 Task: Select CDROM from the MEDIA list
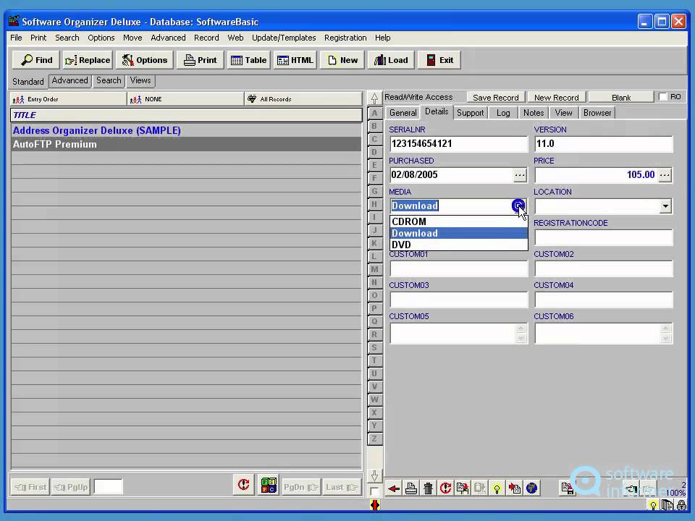(459, 221)
